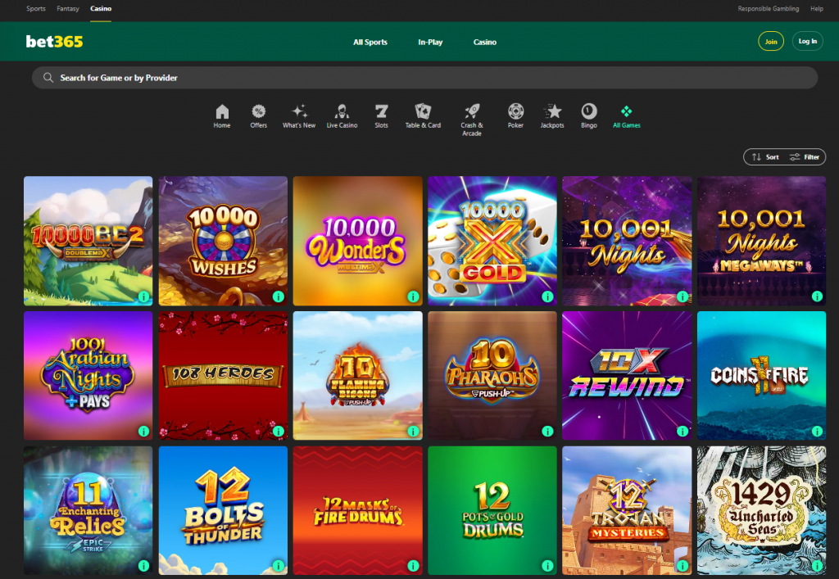
Task: Show info for 11 Enchanting Relics
Action: point(143,566)
